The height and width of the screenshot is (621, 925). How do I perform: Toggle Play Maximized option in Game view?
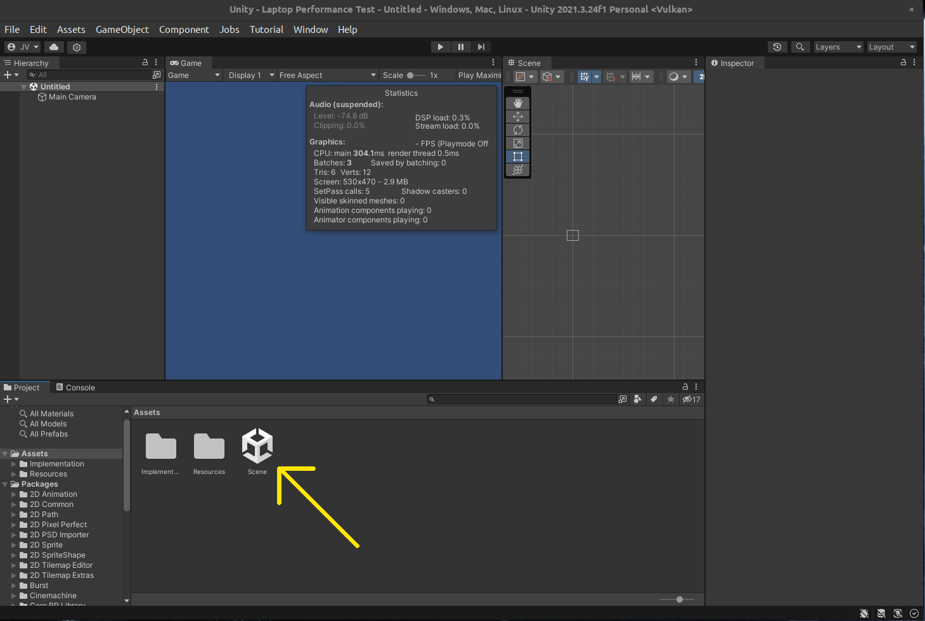pos(479,75)
